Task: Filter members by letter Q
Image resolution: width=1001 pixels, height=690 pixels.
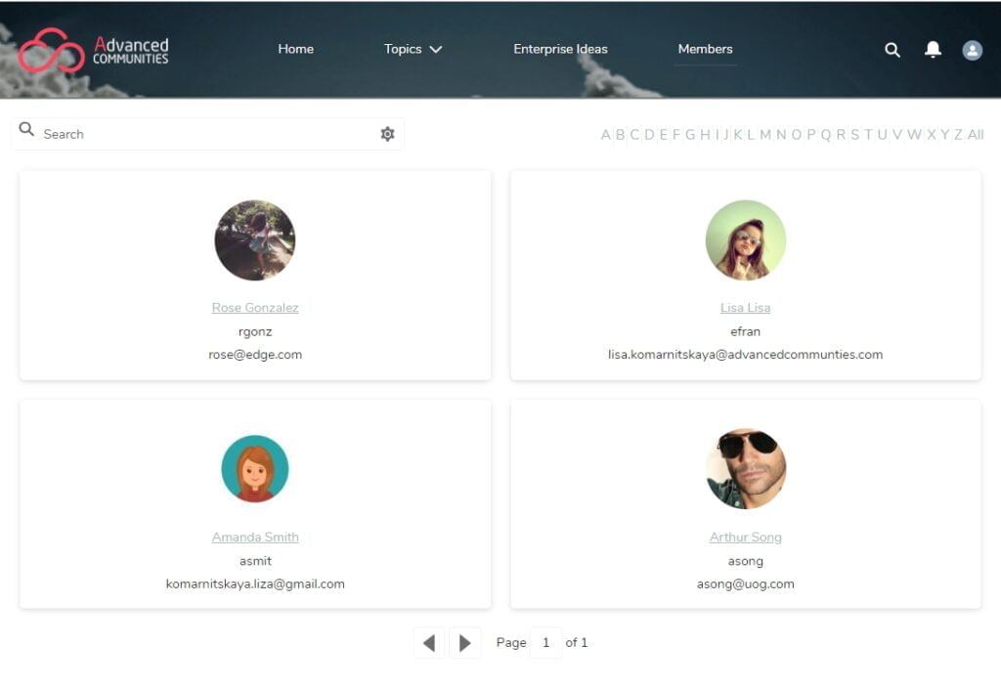Action: pyautogui.click(x=826, y=135)
